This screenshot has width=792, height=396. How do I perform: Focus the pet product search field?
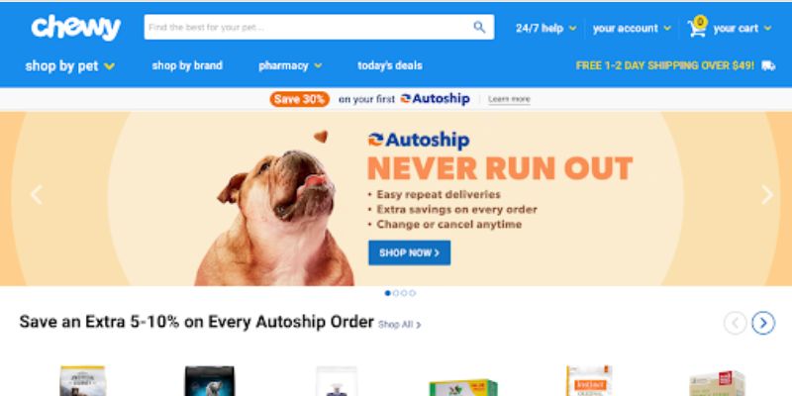click(308, 28)
